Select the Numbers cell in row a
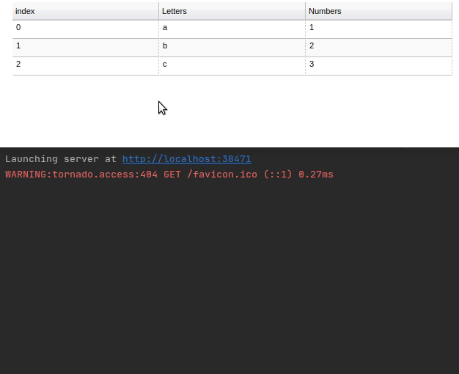Image resolution: width=459 pixels, height=374 pixels. click(379, 29)
